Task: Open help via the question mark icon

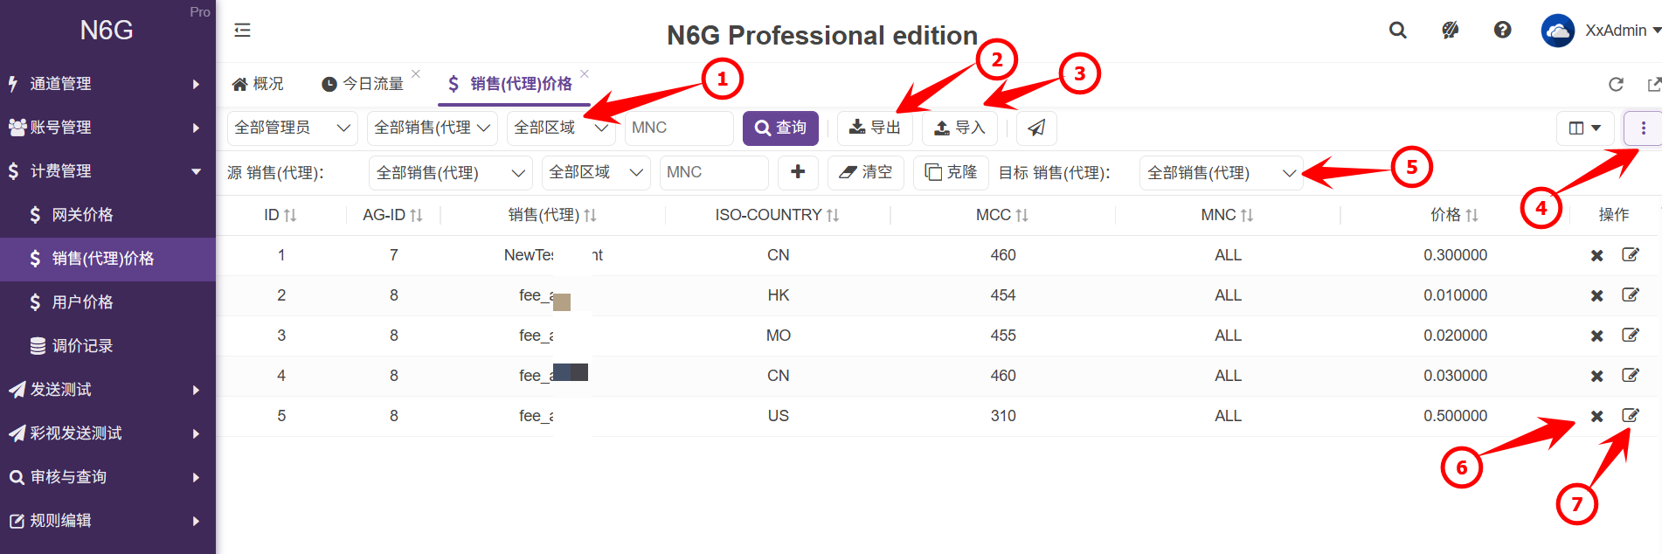Action: pyautogui.click(x=1503, y=31)
